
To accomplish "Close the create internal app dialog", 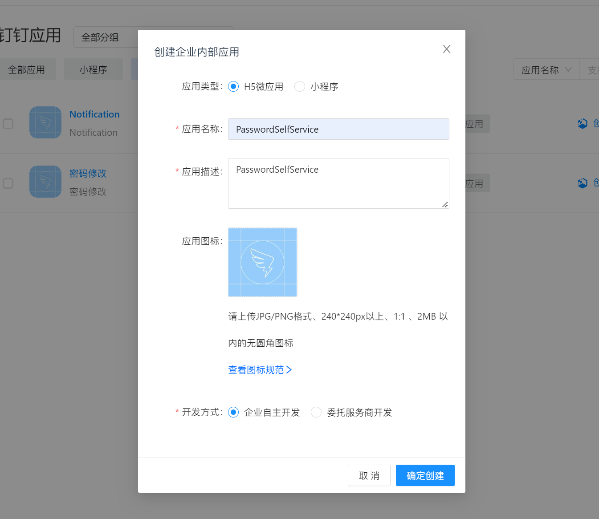I will pos(446,49).
